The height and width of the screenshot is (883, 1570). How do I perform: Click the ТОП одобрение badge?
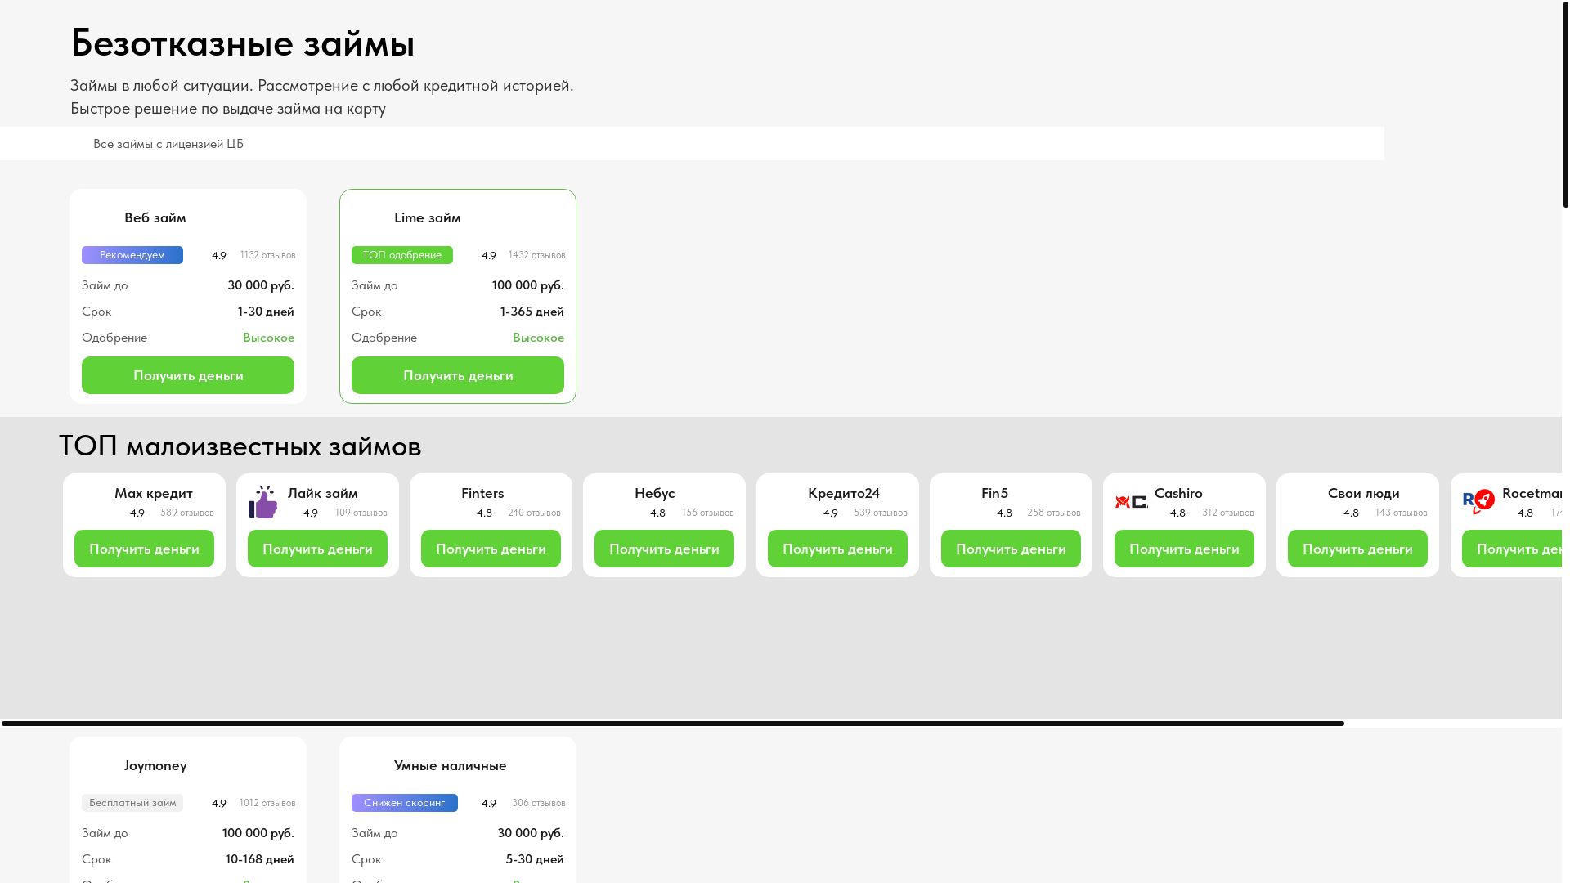pos(402,255)
